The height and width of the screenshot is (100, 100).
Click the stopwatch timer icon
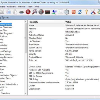[x=67, y=12]
